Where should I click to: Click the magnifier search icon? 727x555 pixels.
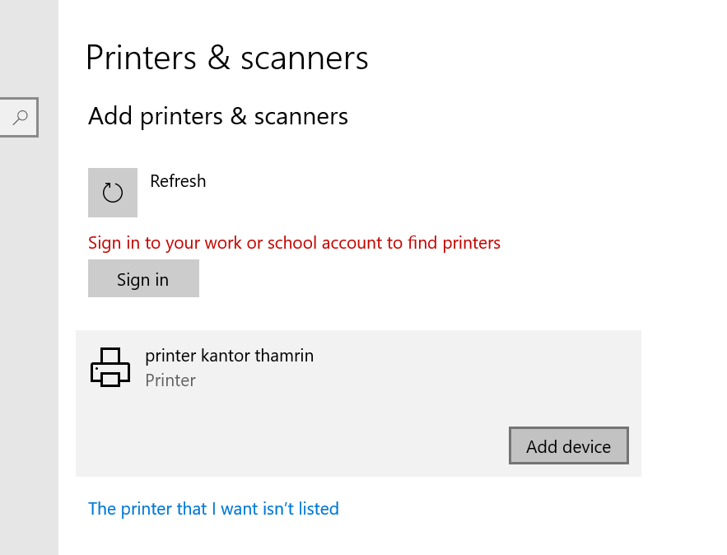click(x=21, y=117)
